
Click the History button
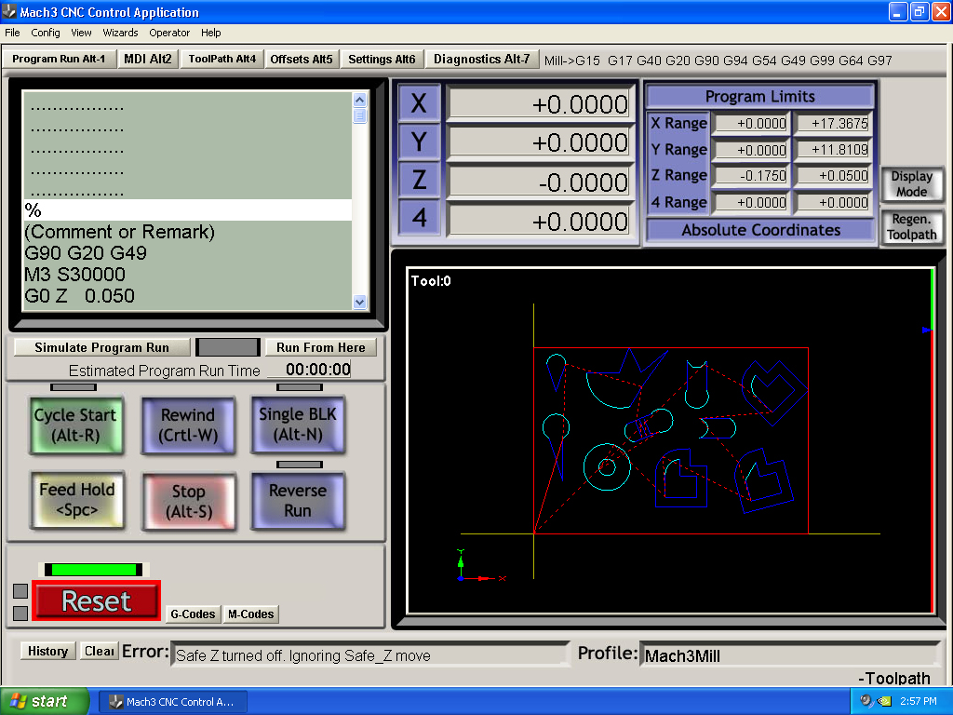47,652
